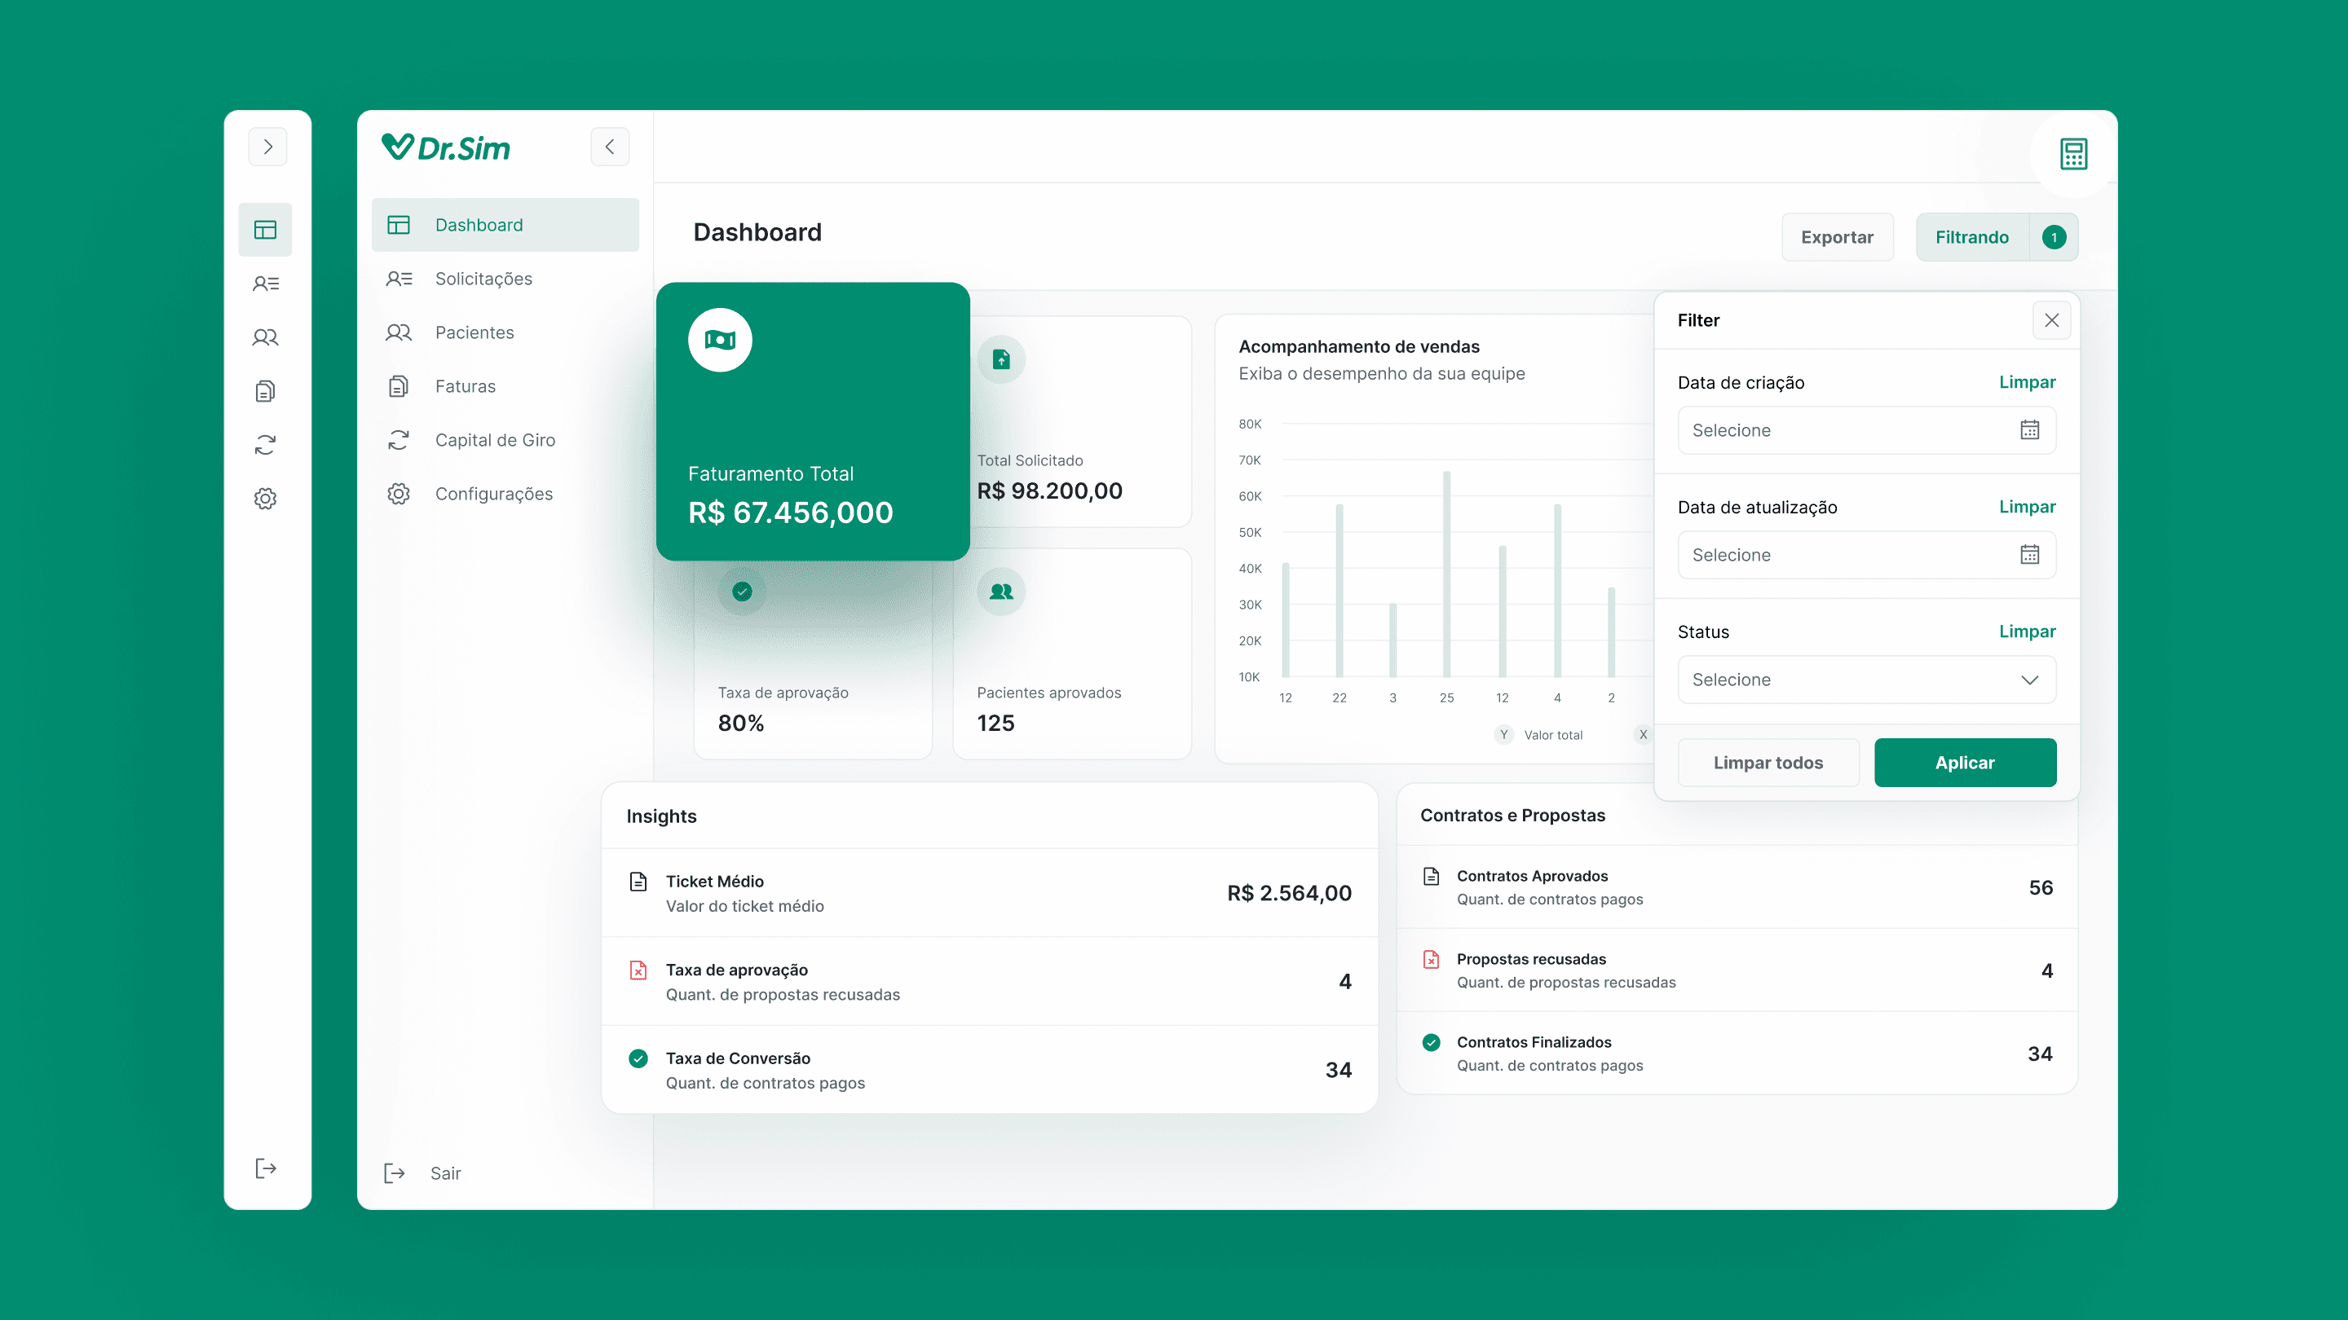Open Solicitações in the sidebar menu

point(483,279)
